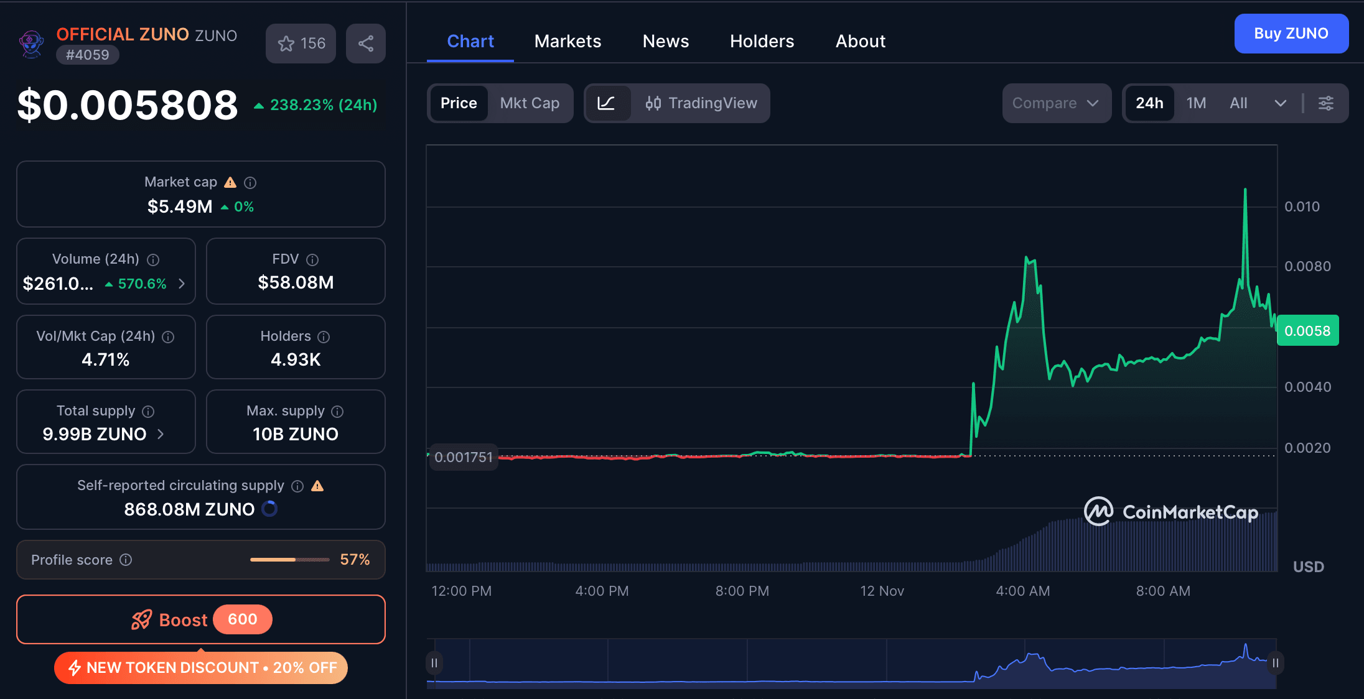Click the Boost 600 button
1364x699 pixels.
[x=200, y=619]
